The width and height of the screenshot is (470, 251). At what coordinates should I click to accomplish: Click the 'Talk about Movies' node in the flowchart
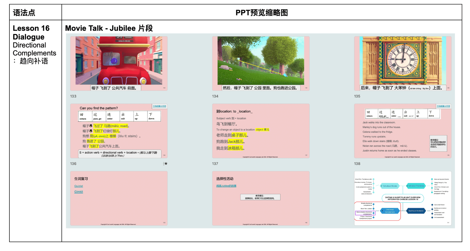point(389,186)
